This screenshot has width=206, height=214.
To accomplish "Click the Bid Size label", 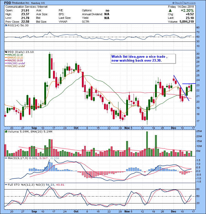I will pyautogui.click(x=41, y=22).
